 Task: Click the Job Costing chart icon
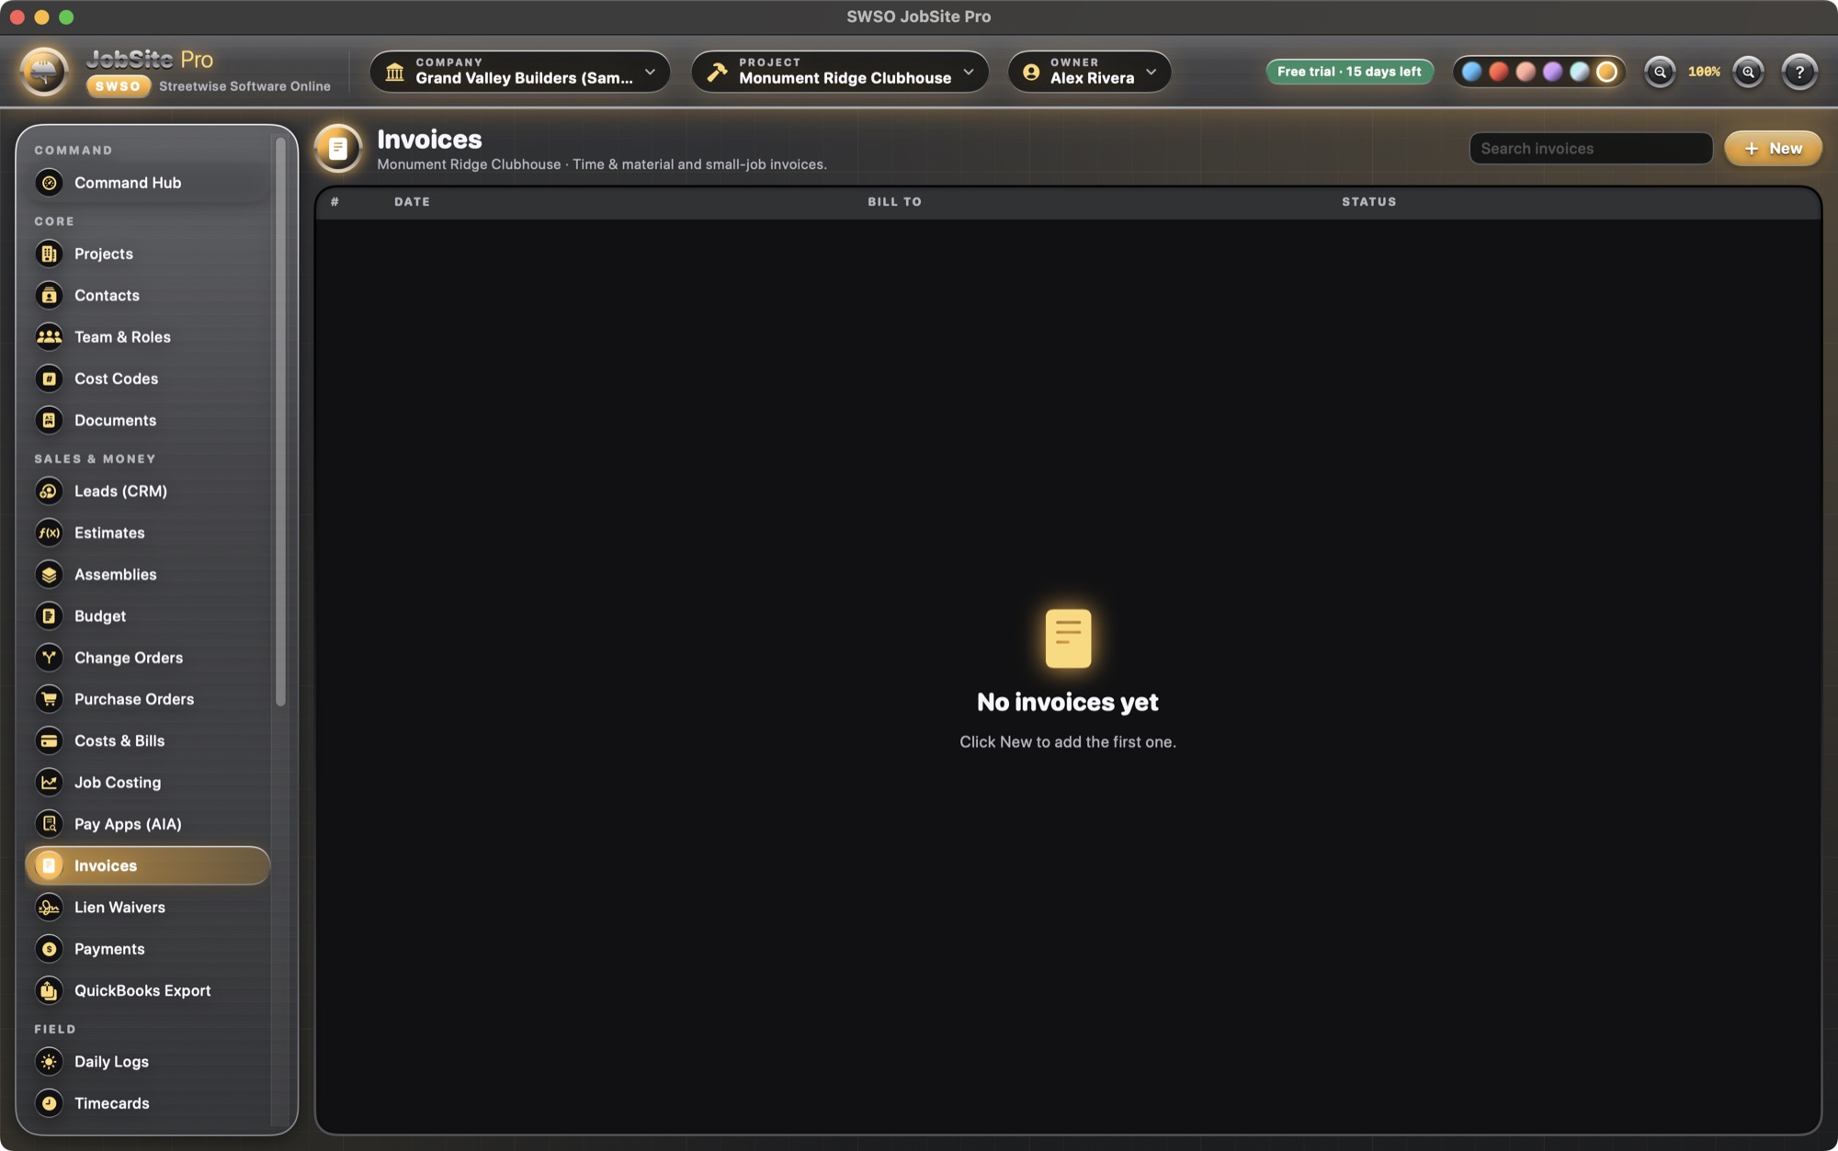(50, 783)
